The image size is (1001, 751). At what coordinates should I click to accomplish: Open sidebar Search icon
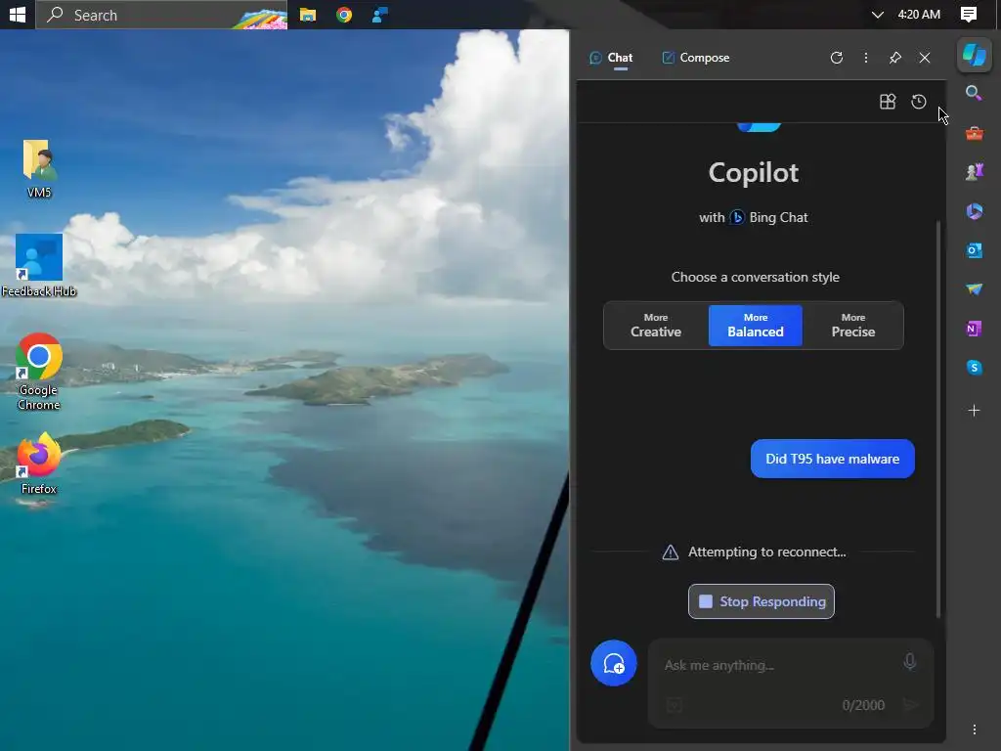coord(975,93)
